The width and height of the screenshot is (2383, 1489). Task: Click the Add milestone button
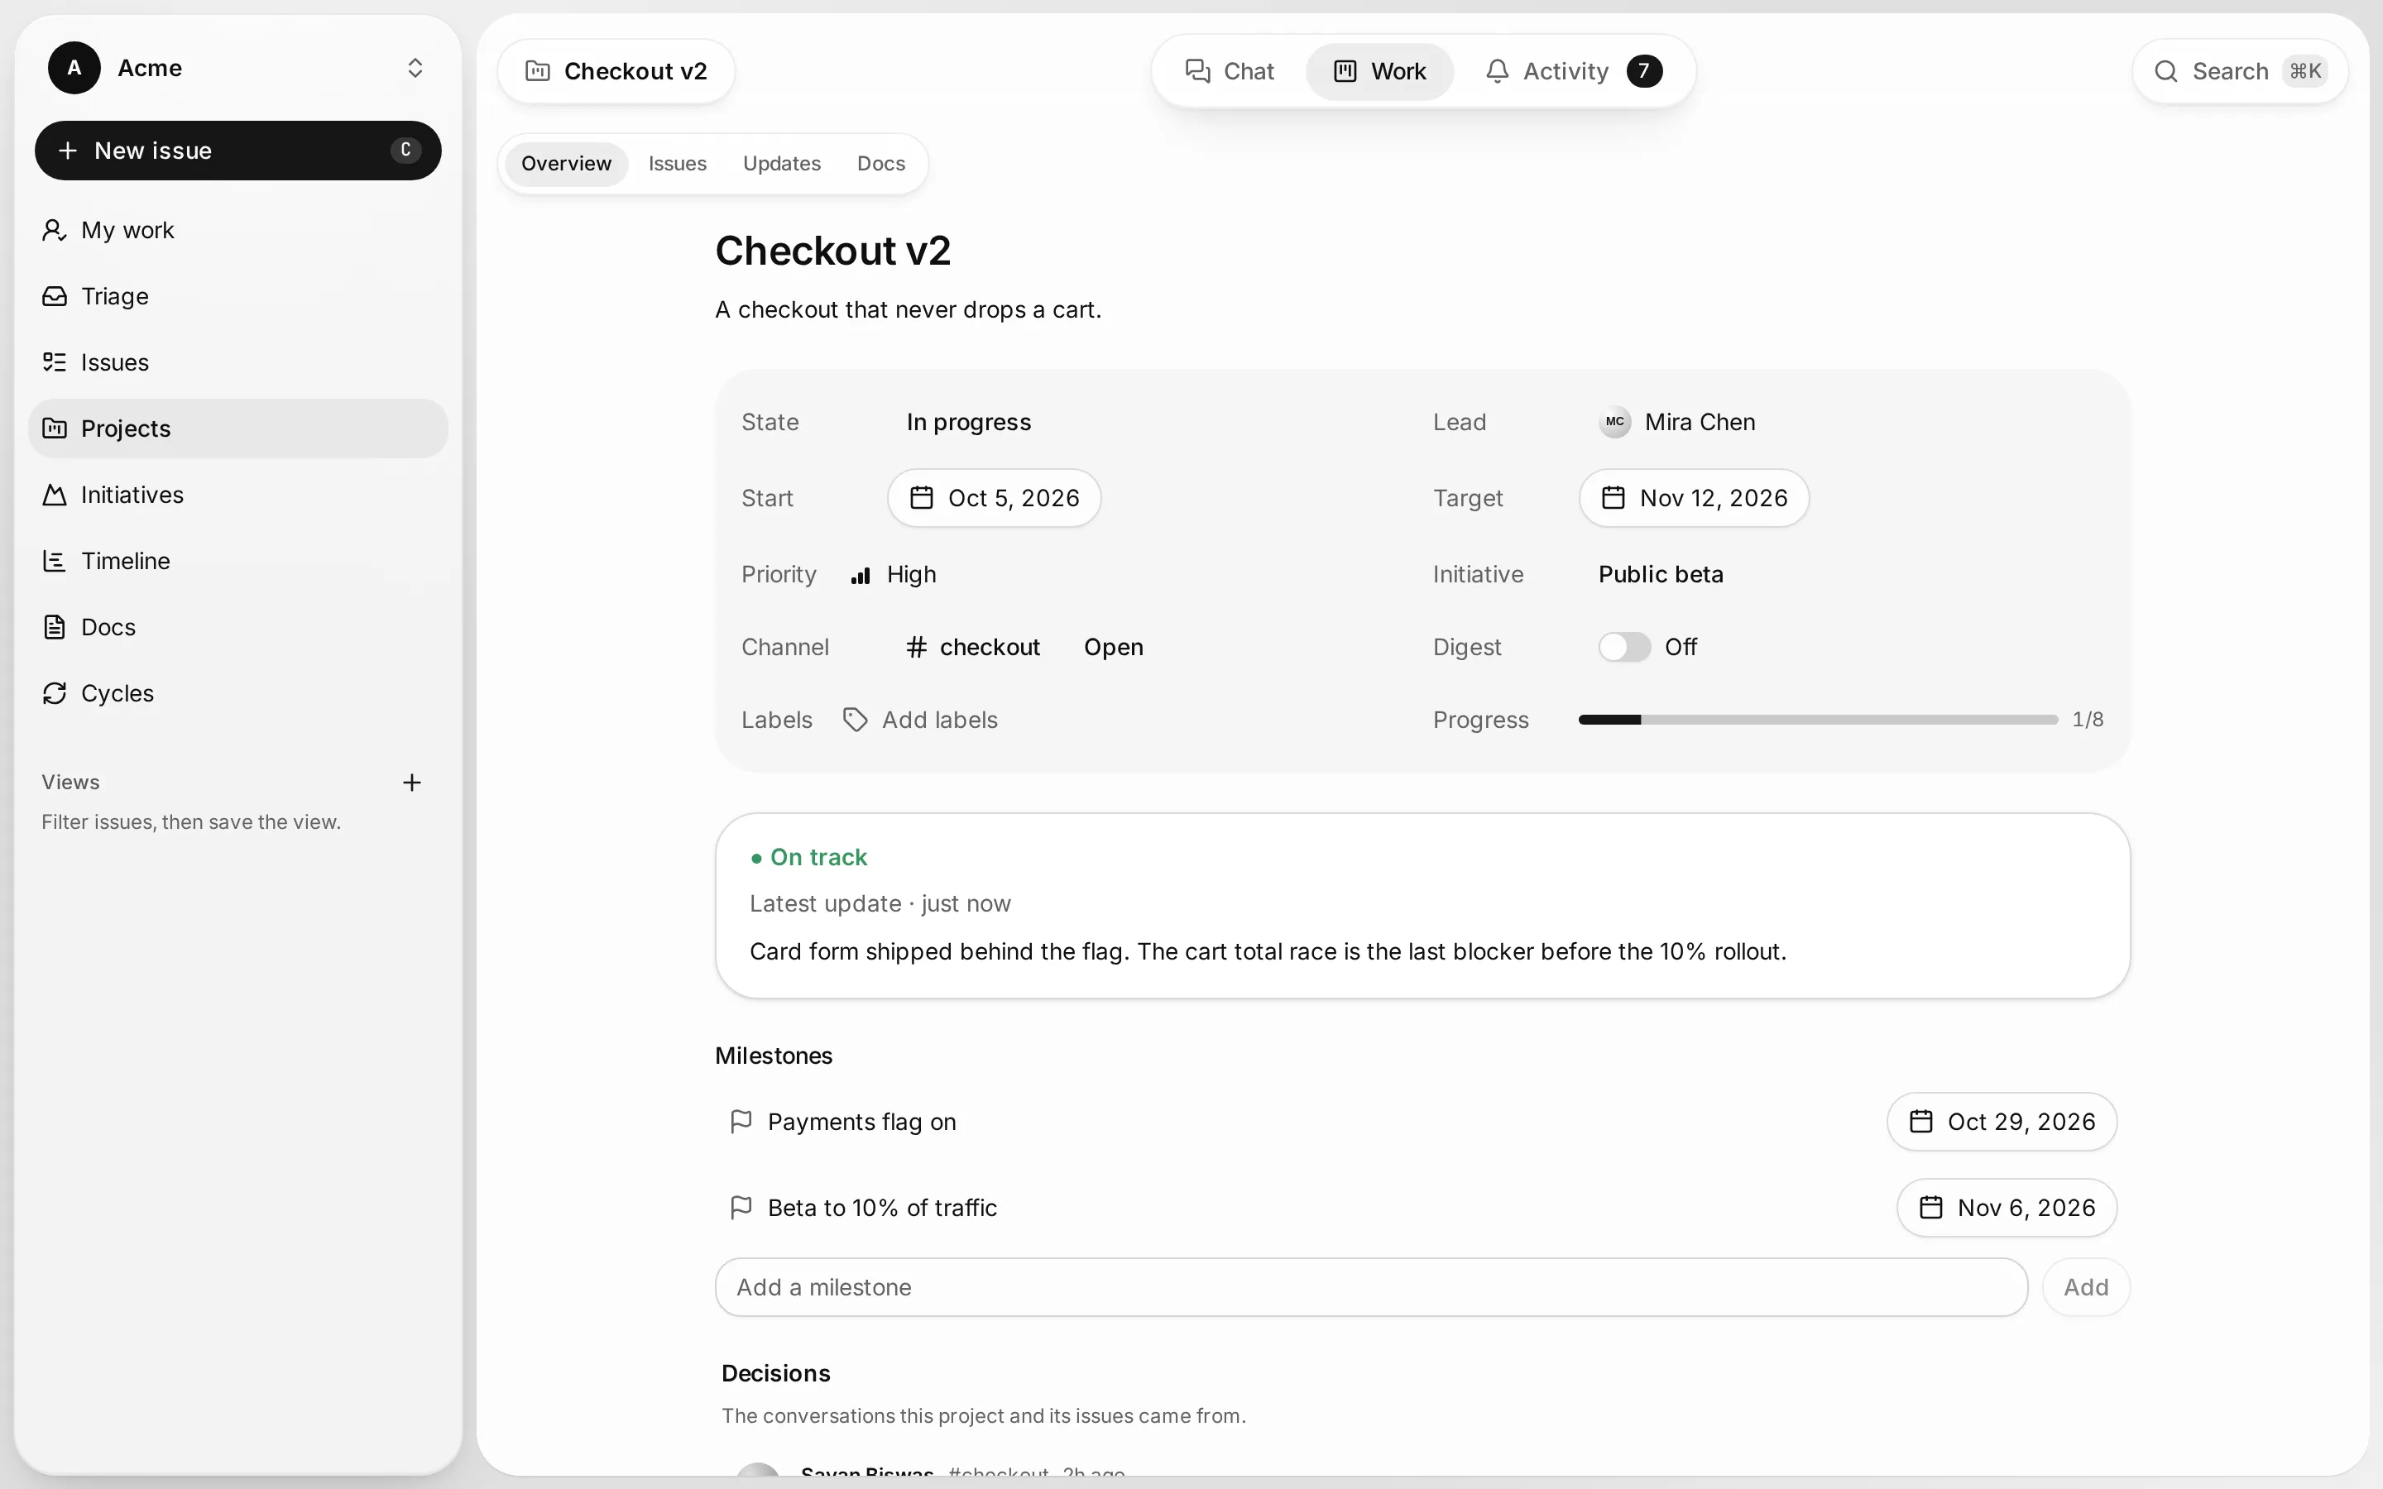point(2086,1287)
